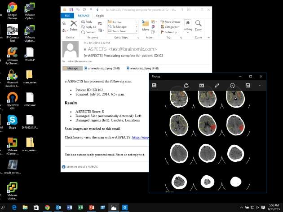Click Zoom magnifier in Outlook ribbon
The height and width of the screenshot is (212, 283).
[199, 26]
